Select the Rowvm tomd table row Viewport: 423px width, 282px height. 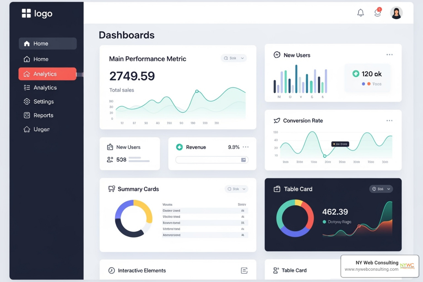point(205,223)
